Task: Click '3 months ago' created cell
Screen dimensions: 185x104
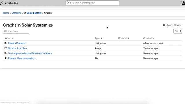Action: [150, 53]
